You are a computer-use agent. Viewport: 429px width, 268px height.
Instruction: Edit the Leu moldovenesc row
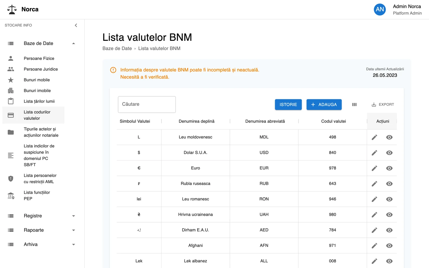375,137
